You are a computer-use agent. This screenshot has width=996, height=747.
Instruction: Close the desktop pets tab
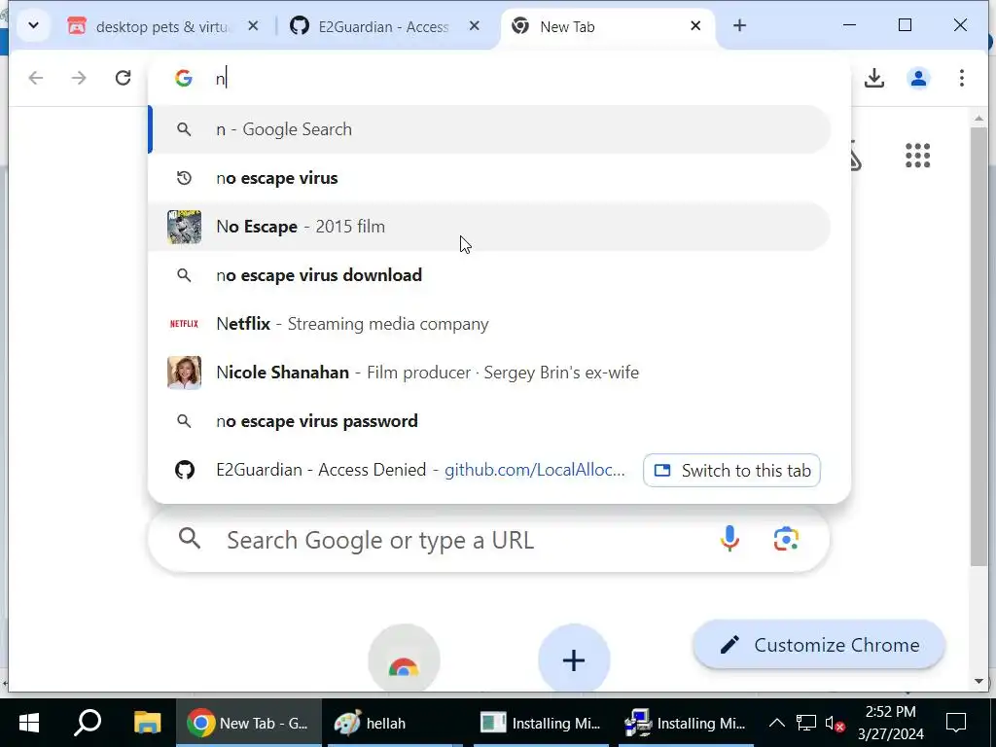(253, 26)
